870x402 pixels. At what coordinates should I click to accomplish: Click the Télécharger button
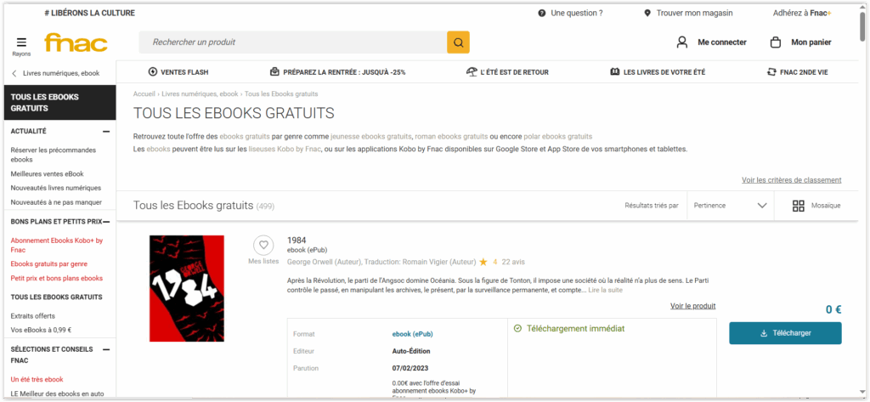click(785, 333)
